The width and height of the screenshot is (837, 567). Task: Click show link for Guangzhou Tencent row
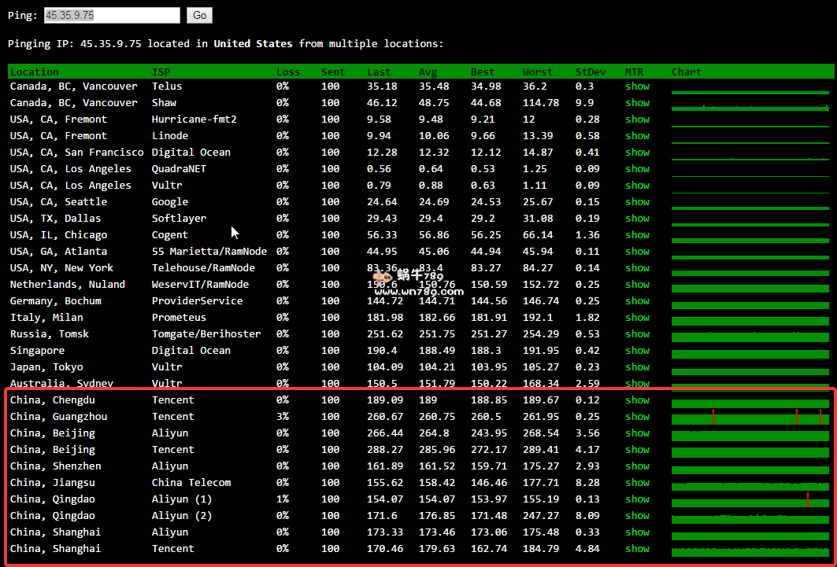[637, 416]
